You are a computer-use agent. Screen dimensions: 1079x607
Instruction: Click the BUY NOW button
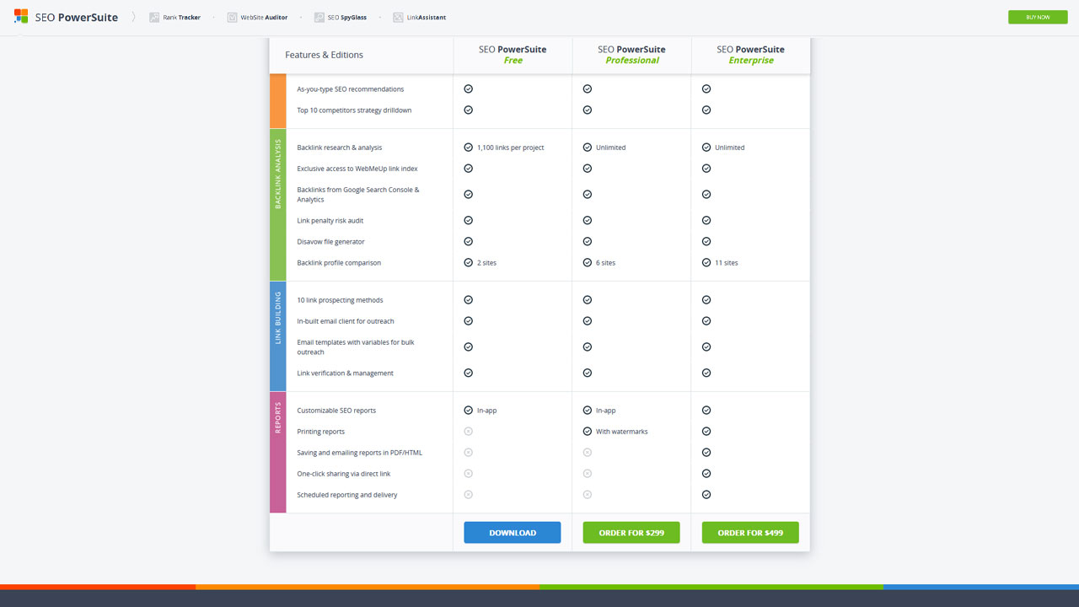(1038, 17)
